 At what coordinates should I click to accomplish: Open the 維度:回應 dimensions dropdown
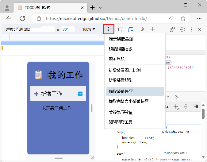coord(14,29)
